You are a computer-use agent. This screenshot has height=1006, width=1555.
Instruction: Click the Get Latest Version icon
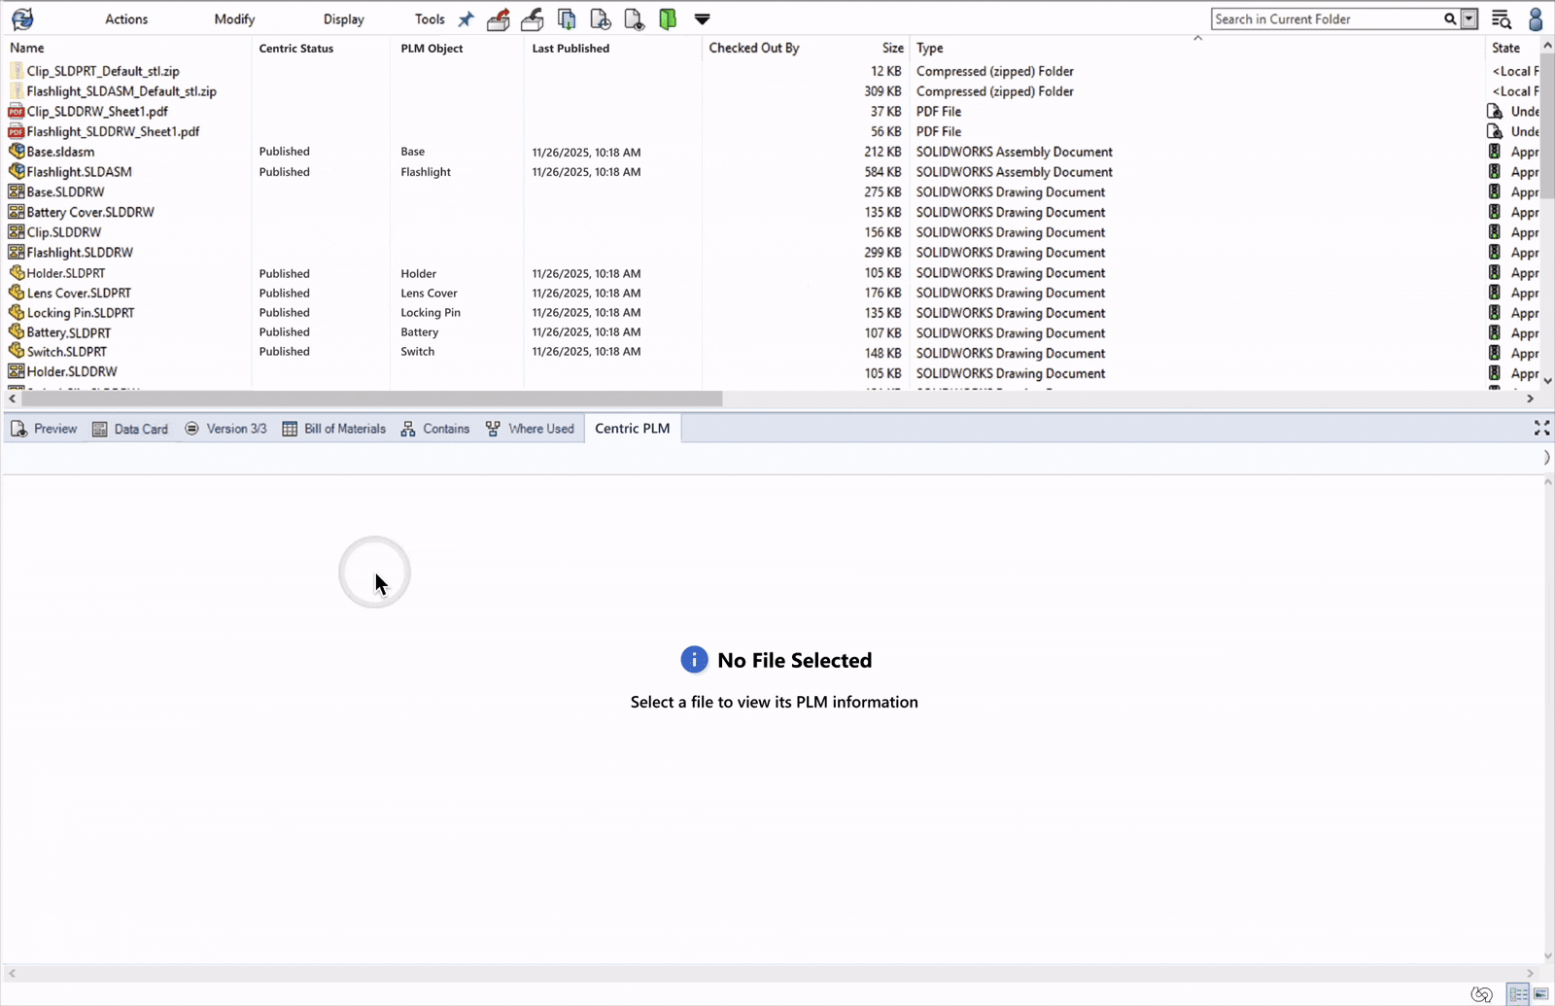pos(567,18)
